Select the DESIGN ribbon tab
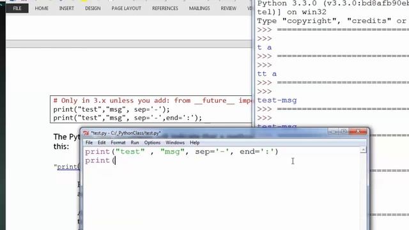Screen dimensions: 409x230 click(x=93, y=8)
